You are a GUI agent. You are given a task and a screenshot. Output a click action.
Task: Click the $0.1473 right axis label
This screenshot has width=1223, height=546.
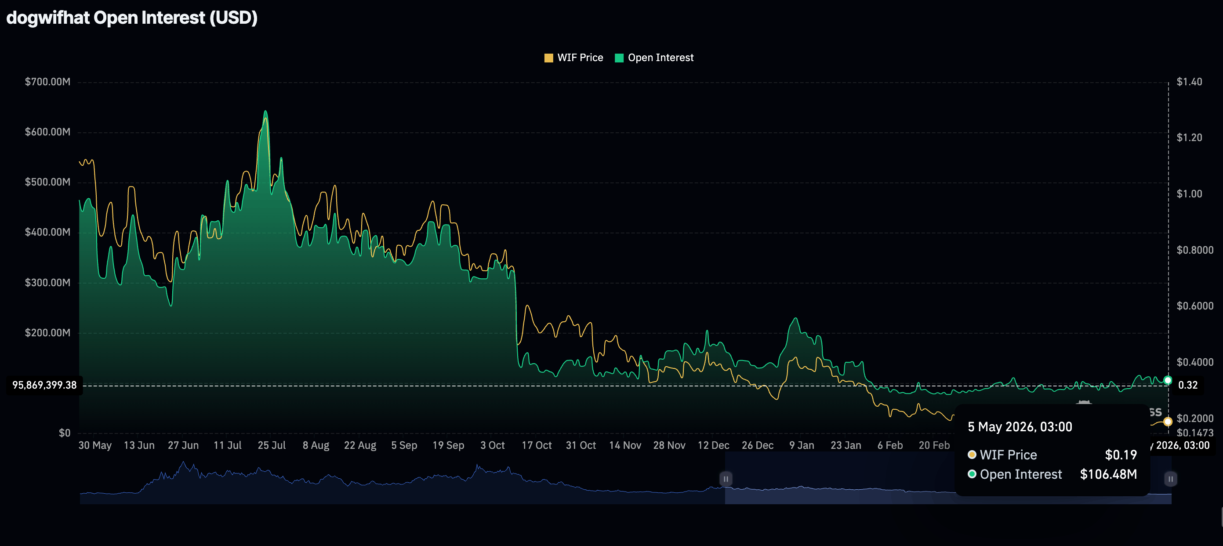pyautogui.click(x=1194, y=433)
